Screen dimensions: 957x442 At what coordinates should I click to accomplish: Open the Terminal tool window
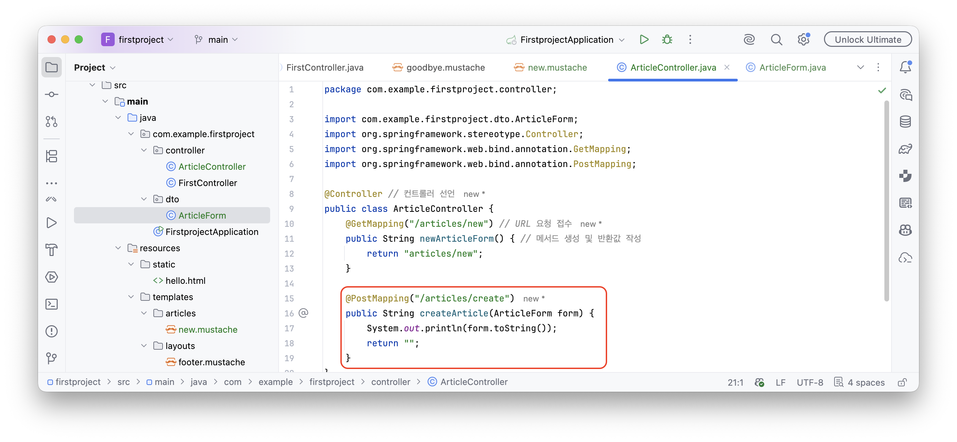coord(52,304)
